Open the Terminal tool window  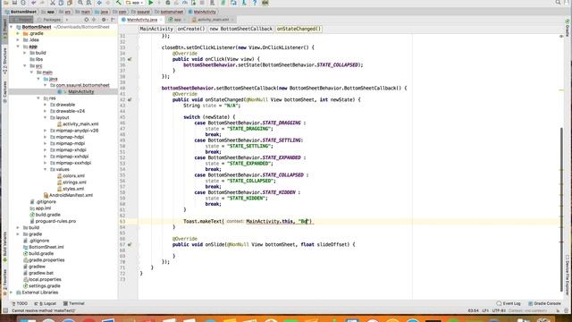coord(74,303)
